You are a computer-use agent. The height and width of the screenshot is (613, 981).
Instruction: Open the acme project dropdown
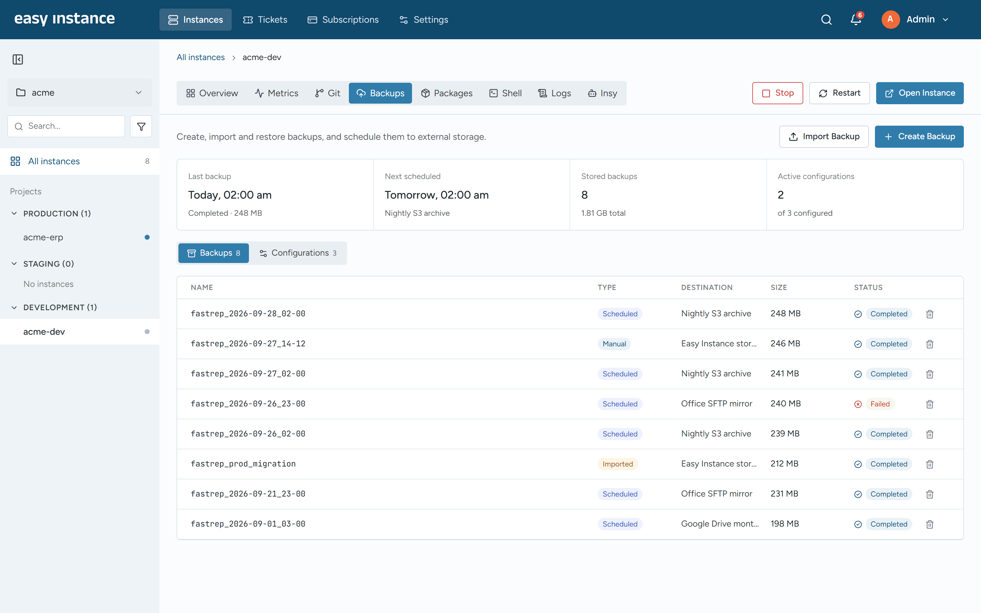79,93
